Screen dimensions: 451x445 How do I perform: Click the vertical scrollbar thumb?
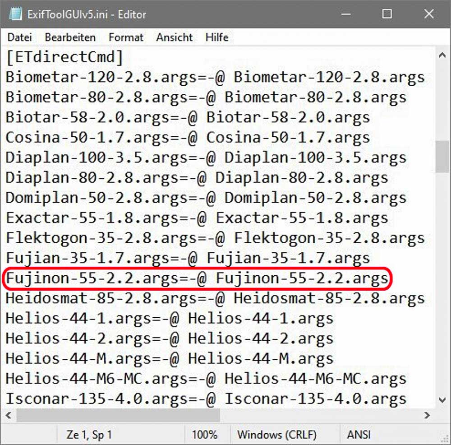pos(442,157)
